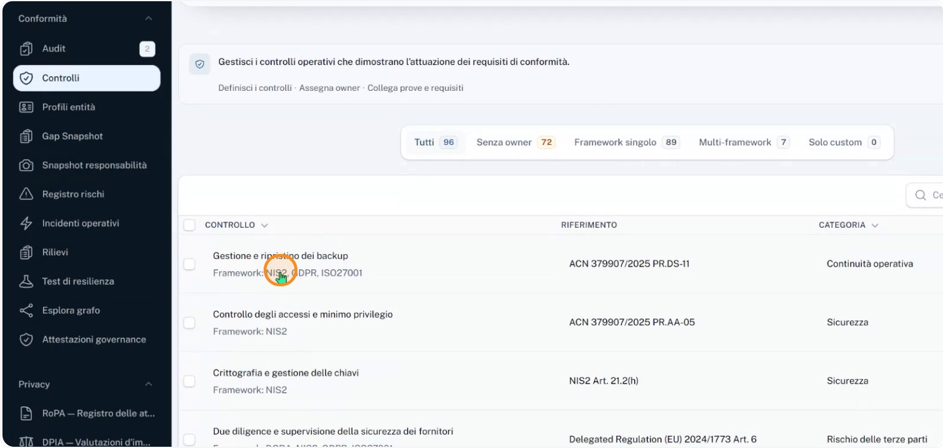
Task: Open RoPA — Registro delle attività
Action: coord(87,413)
